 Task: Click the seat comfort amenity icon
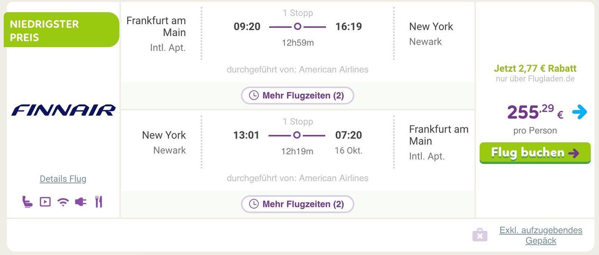coord(27,202)
